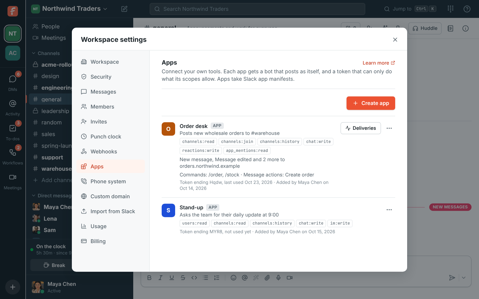
Task: Record an audio clip
Action: (x=278, y=278)
